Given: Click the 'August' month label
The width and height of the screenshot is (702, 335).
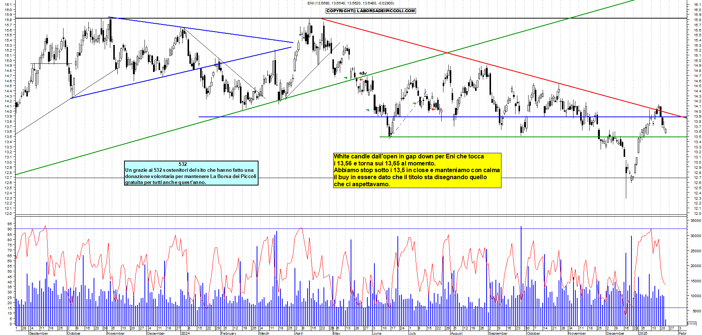Looking at the screenshot, I should click(456, 333).
